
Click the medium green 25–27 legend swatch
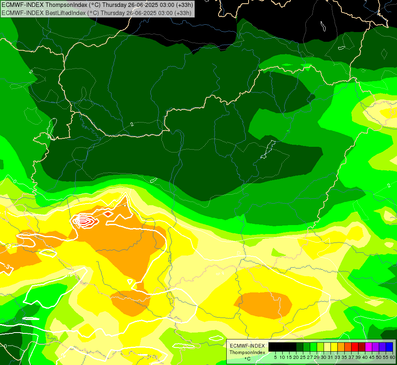pyautogui.click(x=307, y=347)
